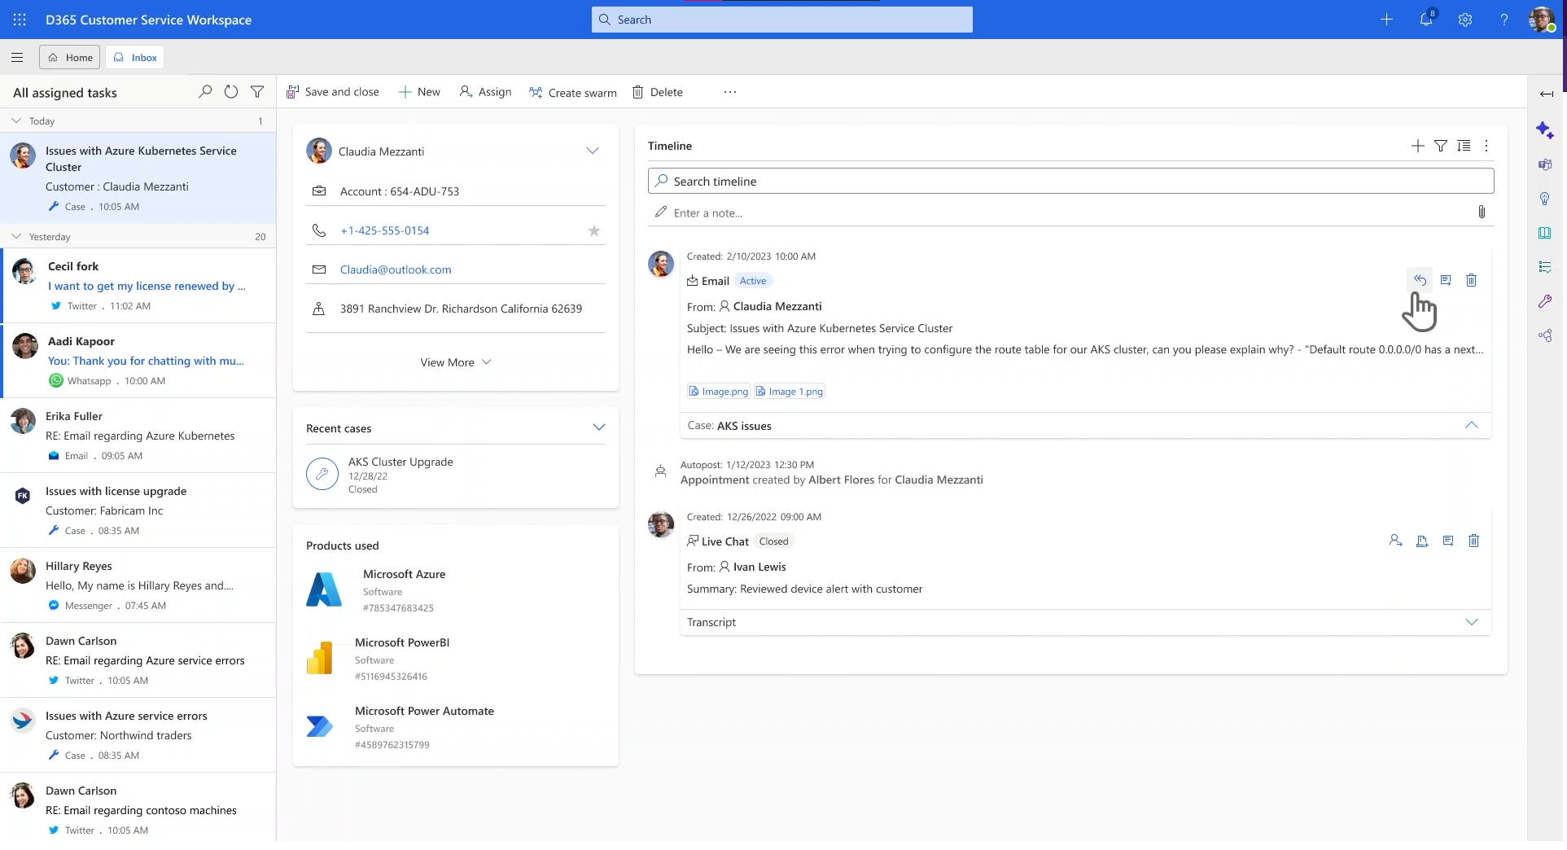1567x850 pixels.
Task: Collapse the Yesterday group
Action: tap(16, 236)
